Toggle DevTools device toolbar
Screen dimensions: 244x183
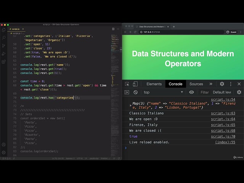[x=135, y=84]
